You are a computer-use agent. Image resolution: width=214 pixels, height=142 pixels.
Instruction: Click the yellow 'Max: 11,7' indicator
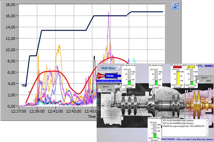[x=191, y=67]
